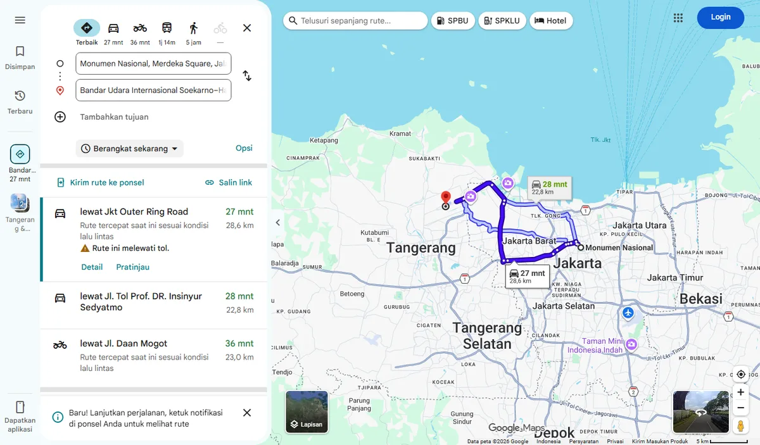
Task: Select route lewat Jkt Outer Ring Road
Action: [x=153, y=239]
